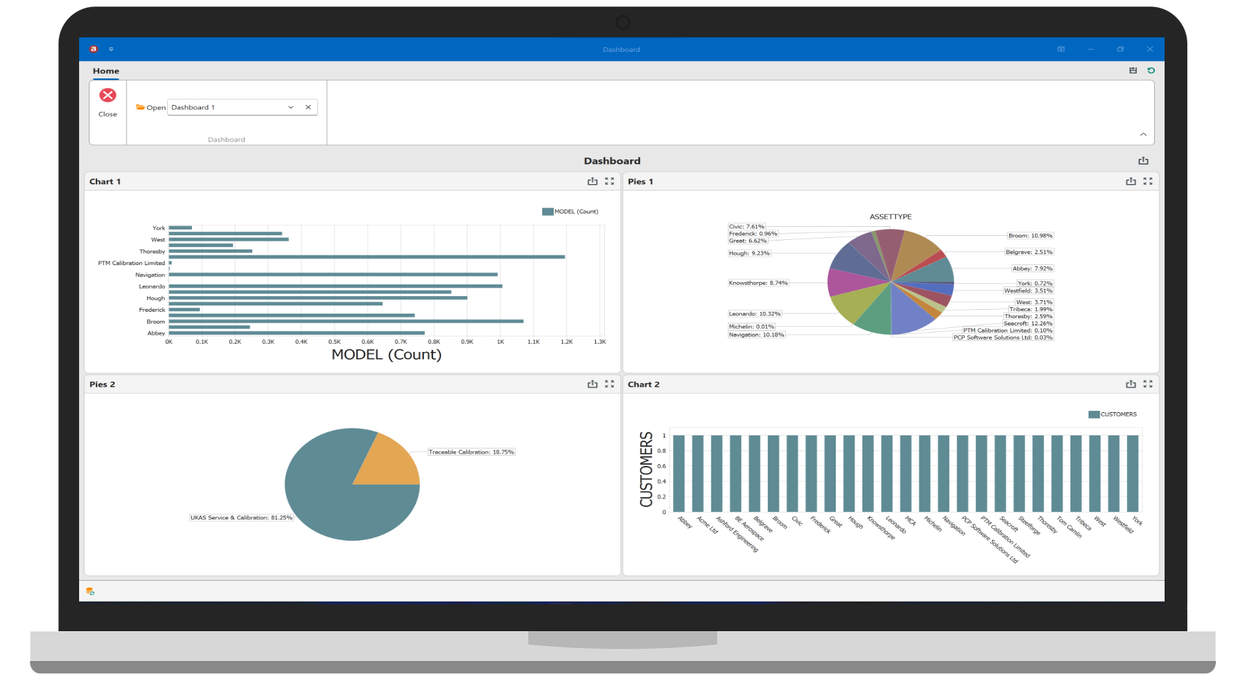Save the dashboard using the save icon
Viewport: 1245px width, 700px height.
point(1133,71)
